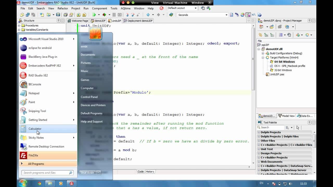Switch to the Deployment demoUDF tab
This screenshot has width=333, height=187.
(x=138, y=21)
